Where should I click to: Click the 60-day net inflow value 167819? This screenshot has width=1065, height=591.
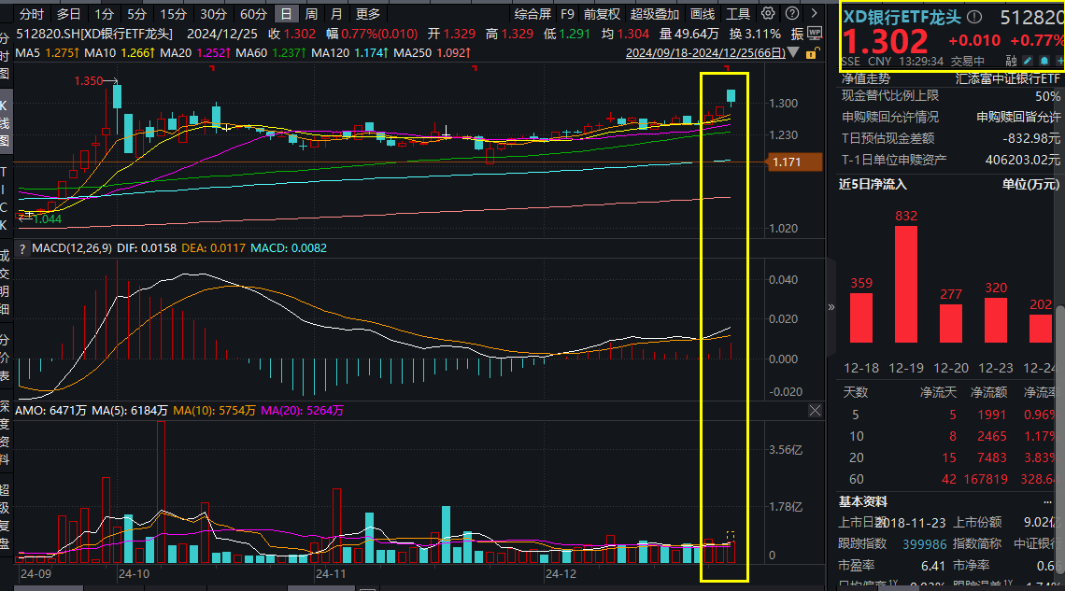click(x=986, y=479)
